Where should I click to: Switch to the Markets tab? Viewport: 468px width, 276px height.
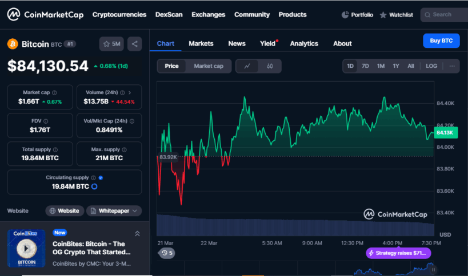pos(201,43)
